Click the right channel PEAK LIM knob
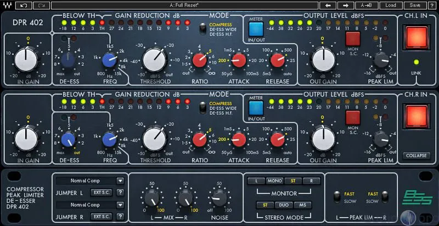The height and width of the screenshot is (226, 439). (x=381, y=139)
